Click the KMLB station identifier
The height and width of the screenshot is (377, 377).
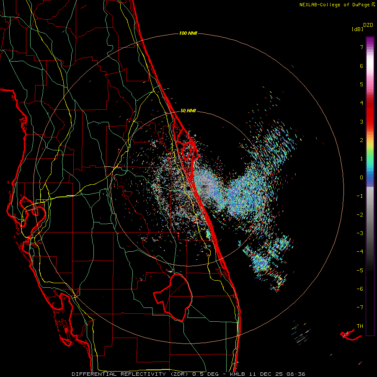pyautogui.click(x=238, y=374)
